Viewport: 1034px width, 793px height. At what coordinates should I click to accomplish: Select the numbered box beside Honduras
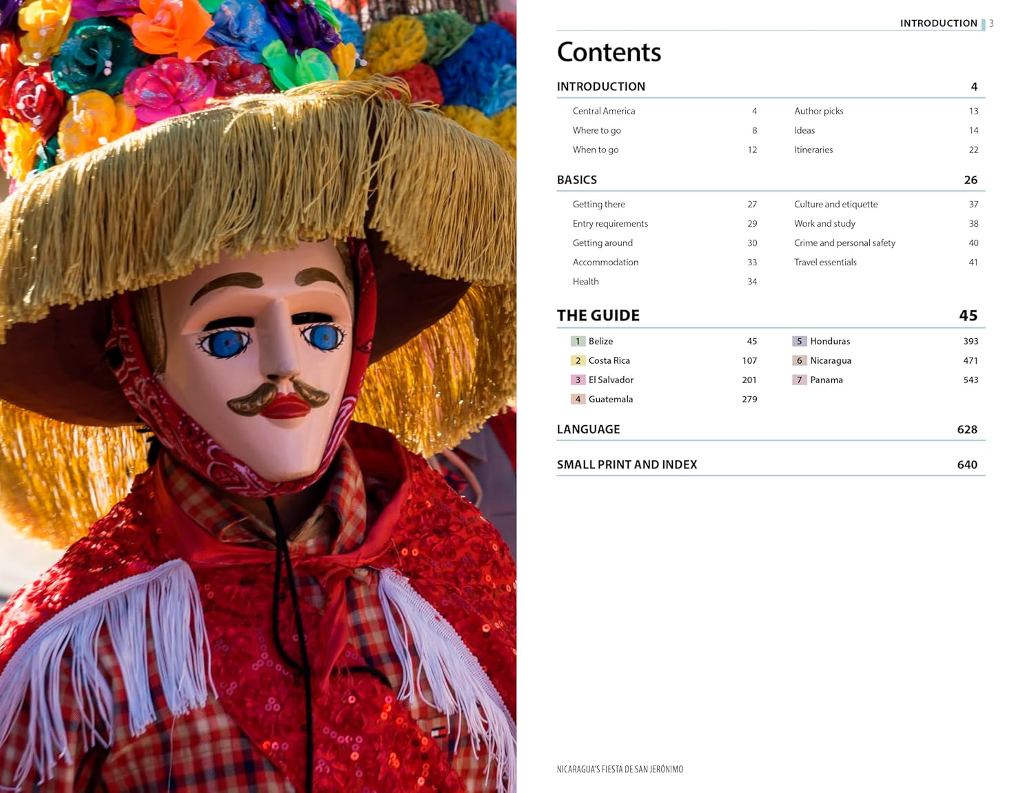tap(800, 341)
